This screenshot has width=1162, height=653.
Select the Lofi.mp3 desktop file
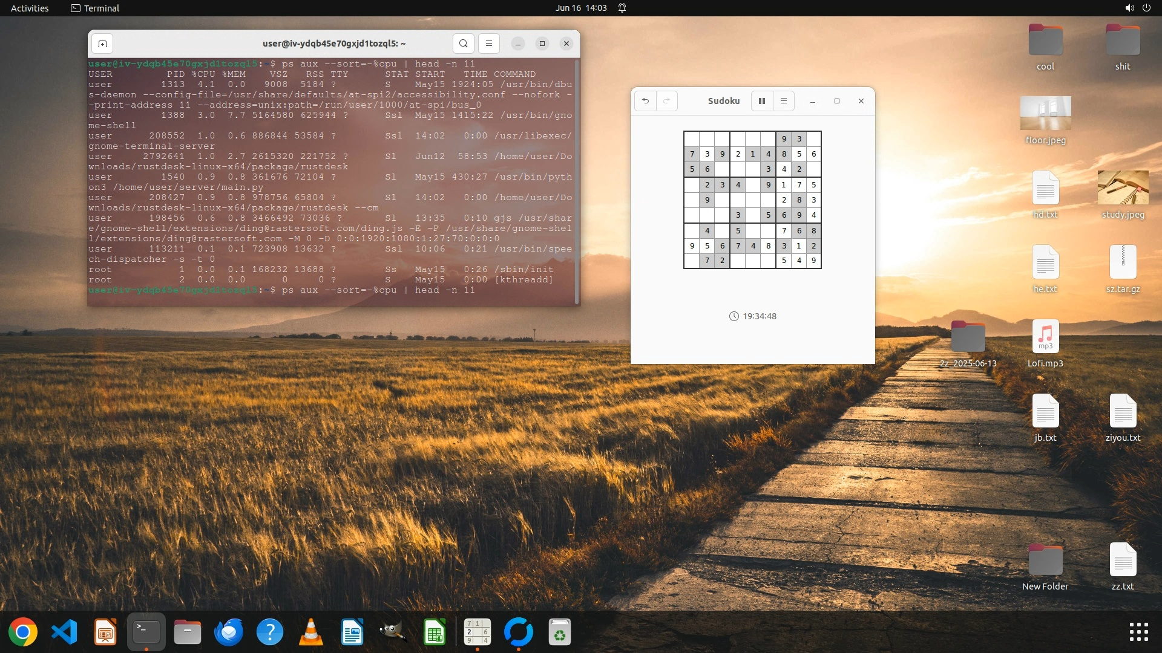[1045, 337]
